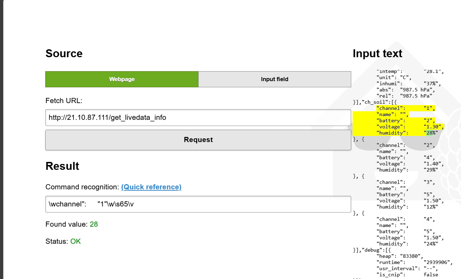
Task: Click the humidity "24%" line
Action: point(407,244)
